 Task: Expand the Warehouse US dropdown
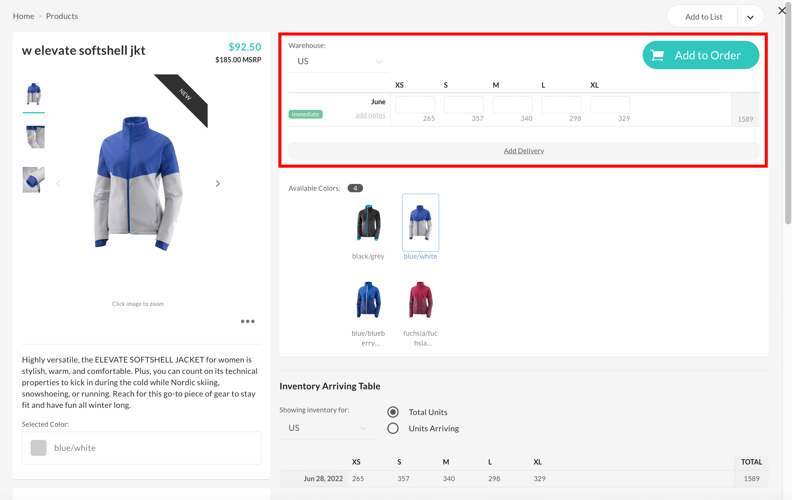339,61
